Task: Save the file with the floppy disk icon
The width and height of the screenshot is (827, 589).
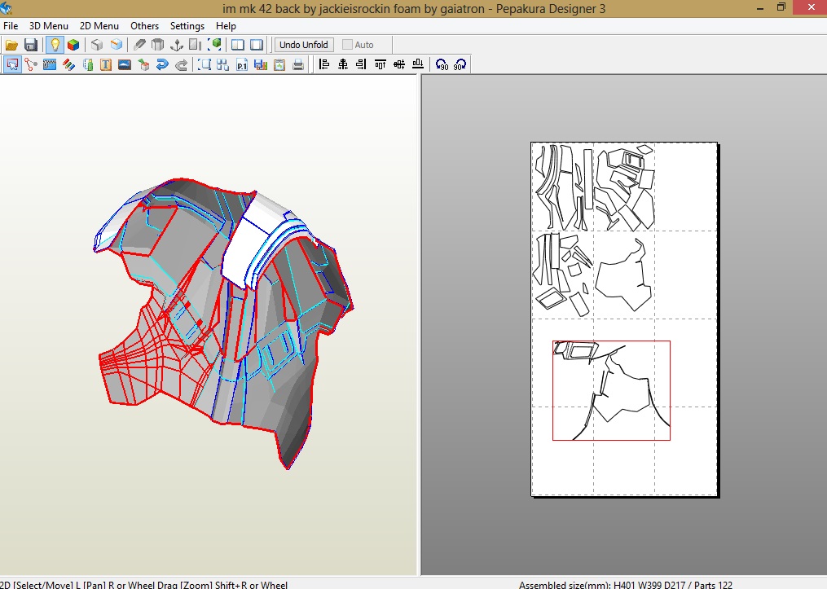Action: (x=31, y=45)
